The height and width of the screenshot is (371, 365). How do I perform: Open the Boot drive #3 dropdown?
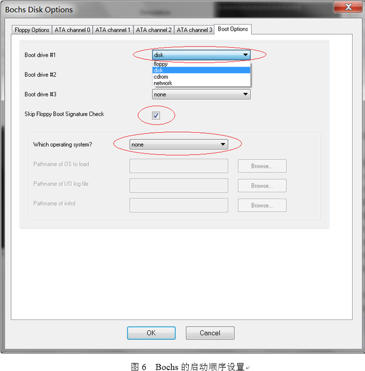tap(201, 94)
